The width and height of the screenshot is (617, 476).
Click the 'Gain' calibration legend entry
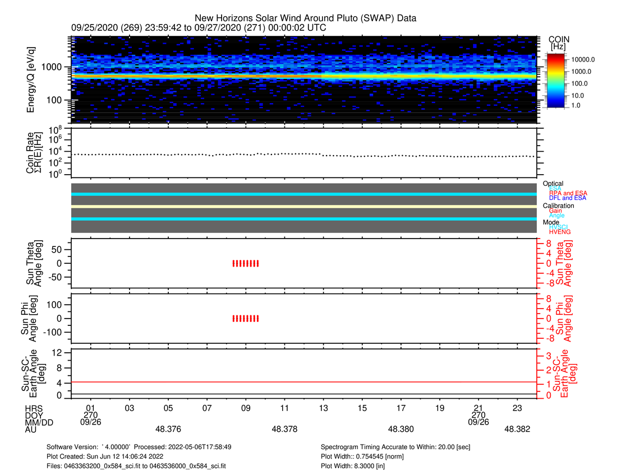click(555, 211)
